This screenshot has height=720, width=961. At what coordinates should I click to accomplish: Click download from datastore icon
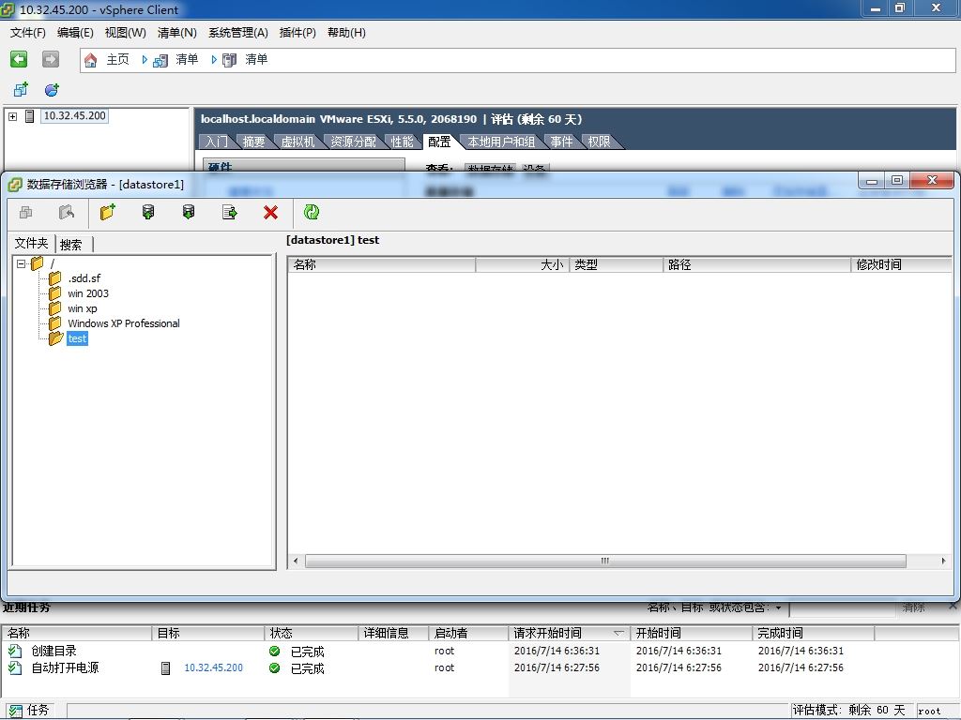pyautogui.click(x=189, y=213)
